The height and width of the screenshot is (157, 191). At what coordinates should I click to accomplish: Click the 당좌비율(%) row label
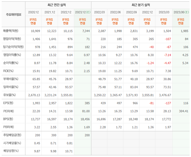pyautogui.click(x=11, y=87)
